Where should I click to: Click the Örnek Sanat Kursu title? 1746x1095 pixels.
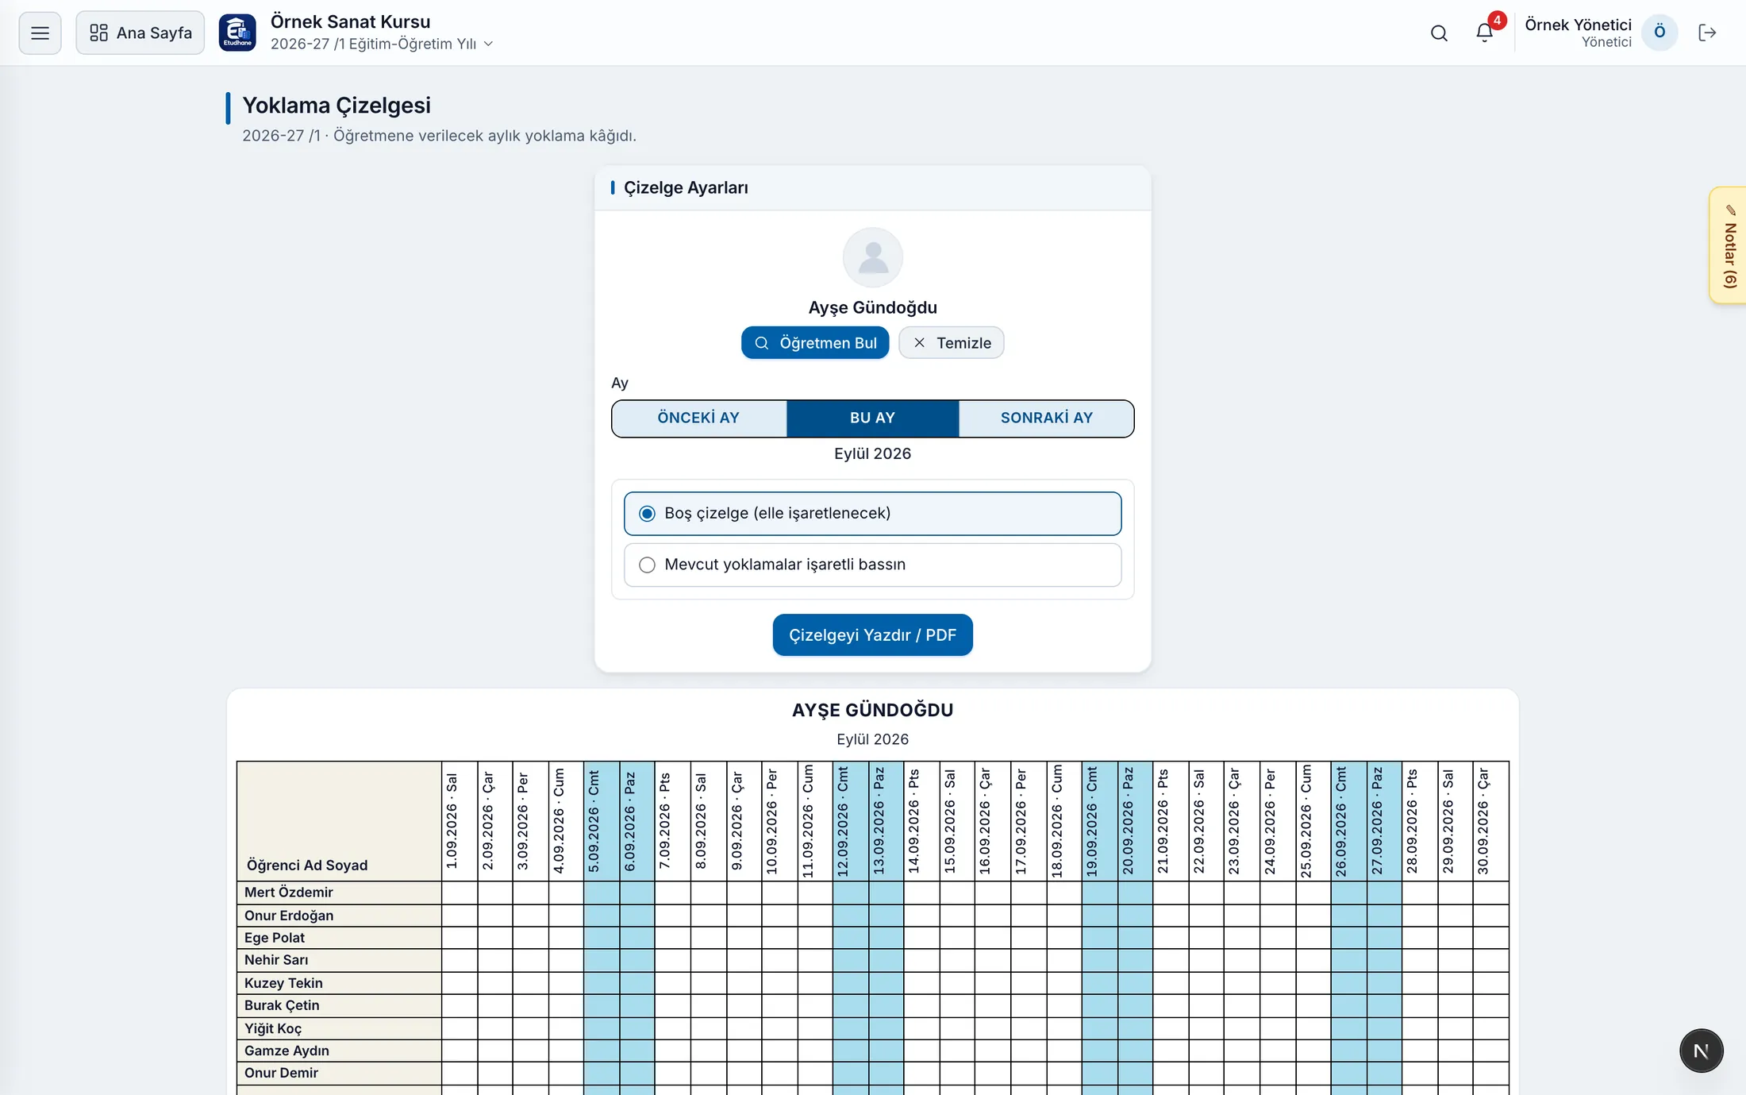tap(350, 21)
